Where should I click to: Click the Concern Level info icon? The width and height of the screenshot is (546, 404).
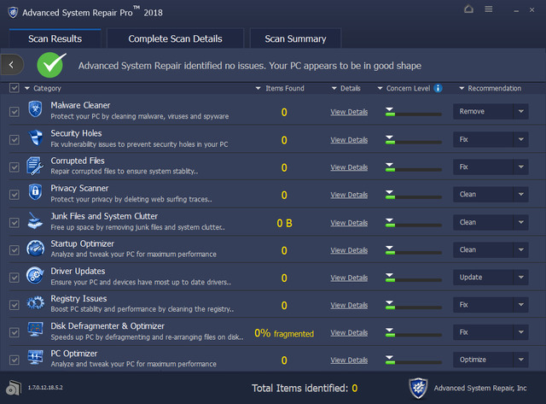(438, 88)
